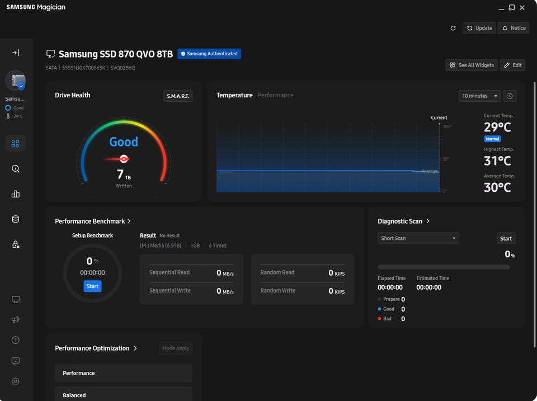537x401 pixels.
Task: Click the Prepare count row
Action: (392, 299)
